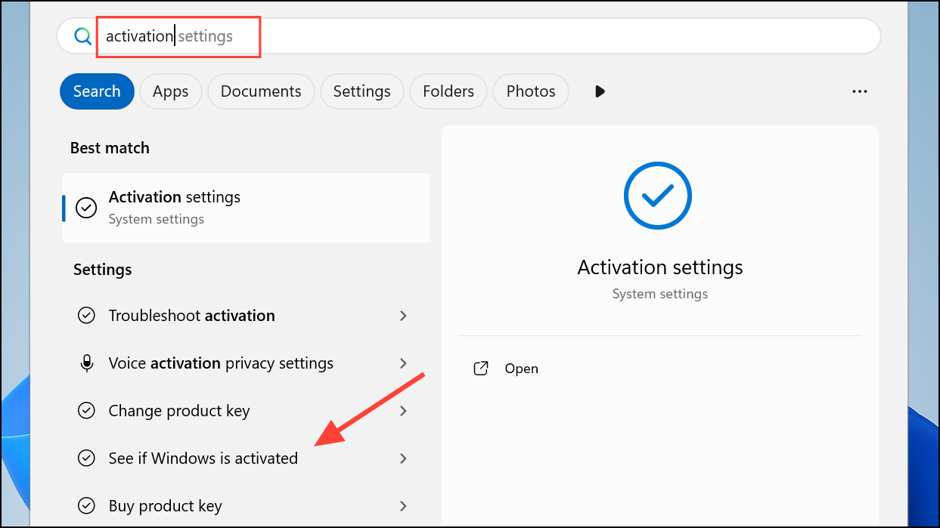Expand See if Windows is activated chevron

coord(403,459)
